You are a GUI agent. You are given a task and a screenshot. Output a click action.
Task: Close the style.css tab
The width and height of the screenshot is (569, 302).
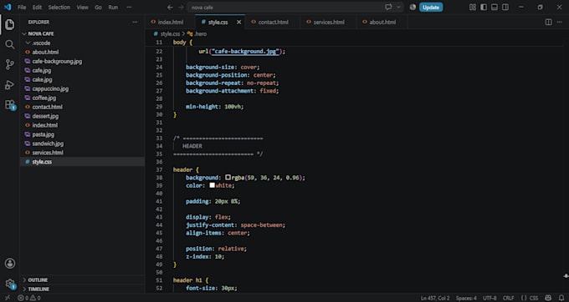tap(238, 22)
